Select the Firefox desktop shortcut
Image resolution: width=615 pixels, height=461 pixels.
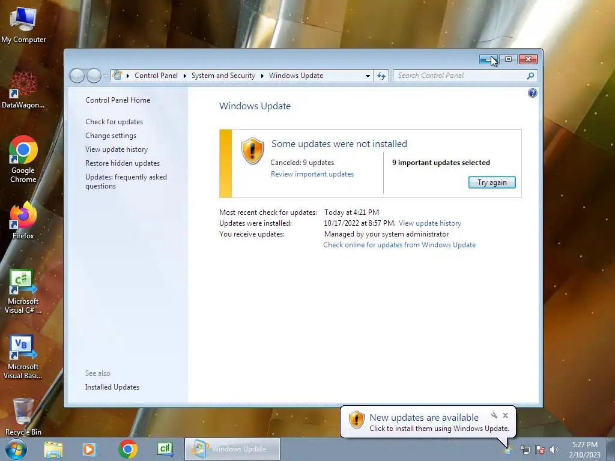click(x=23, y=220)
